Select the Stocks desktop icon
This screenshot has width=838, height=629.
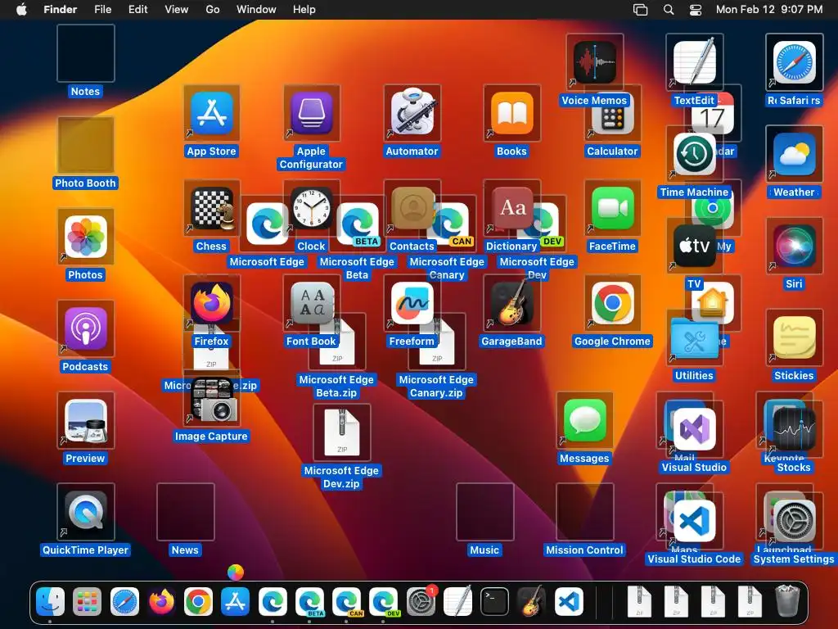click(794, 429)
